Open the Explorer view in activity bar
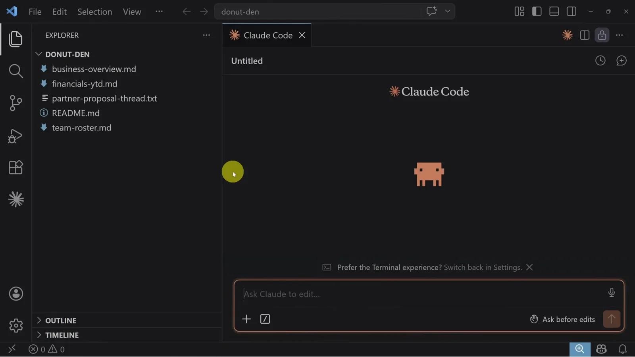Screen dimensions: 635x357 click(15, 39)
